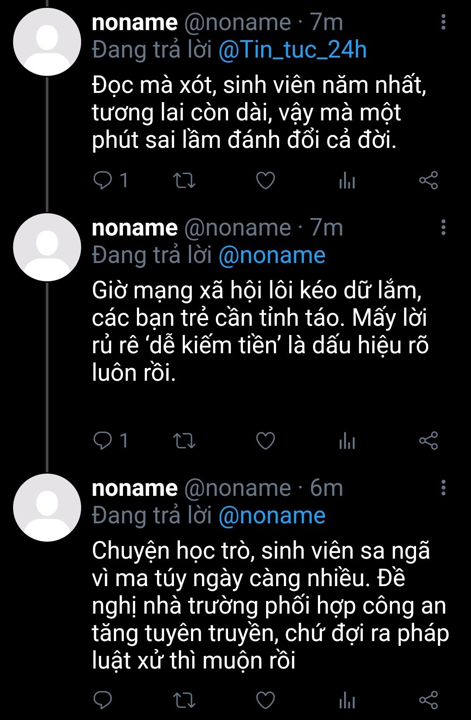Open more options for the third tweet
Image resolution: width=471 pixels, height=720 pixels.
point(444,488)
